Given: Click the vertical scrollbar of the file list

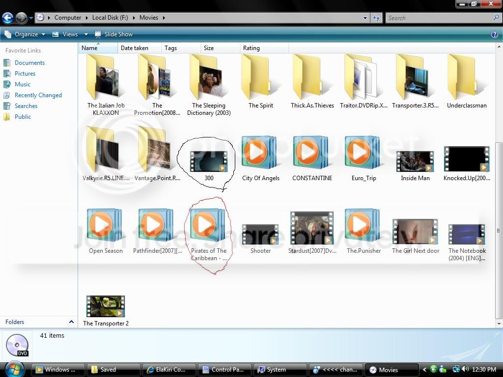Looking at the screenshot, I should [x=499, y=230].
